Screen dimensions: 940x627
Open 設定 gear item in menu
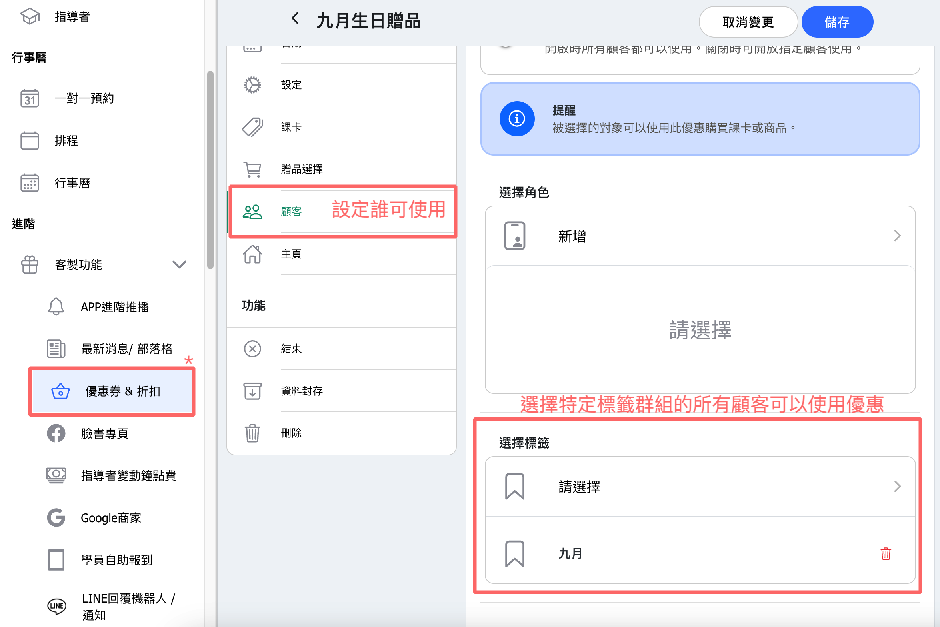(x=291, y=85)
